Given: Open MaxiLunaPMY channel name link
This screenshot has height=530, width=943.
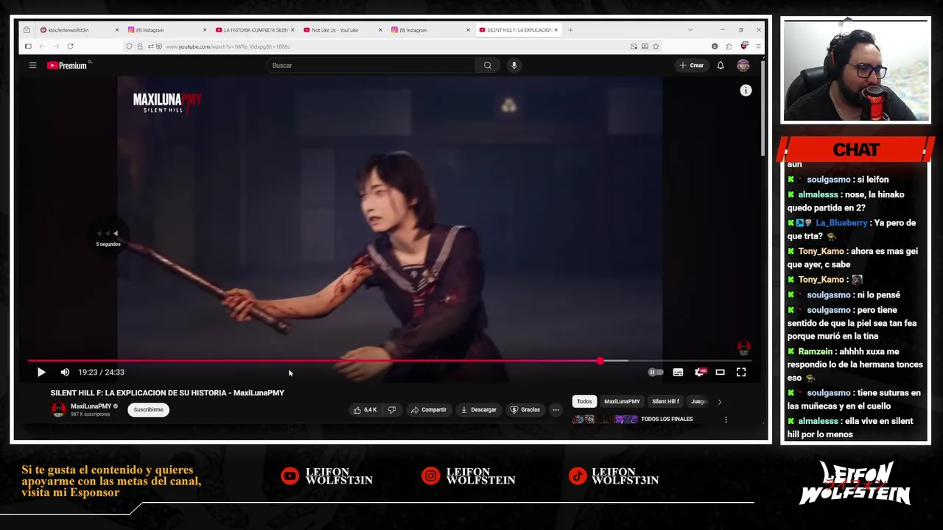Looking at the screenshot, I should tap(91, 406).
